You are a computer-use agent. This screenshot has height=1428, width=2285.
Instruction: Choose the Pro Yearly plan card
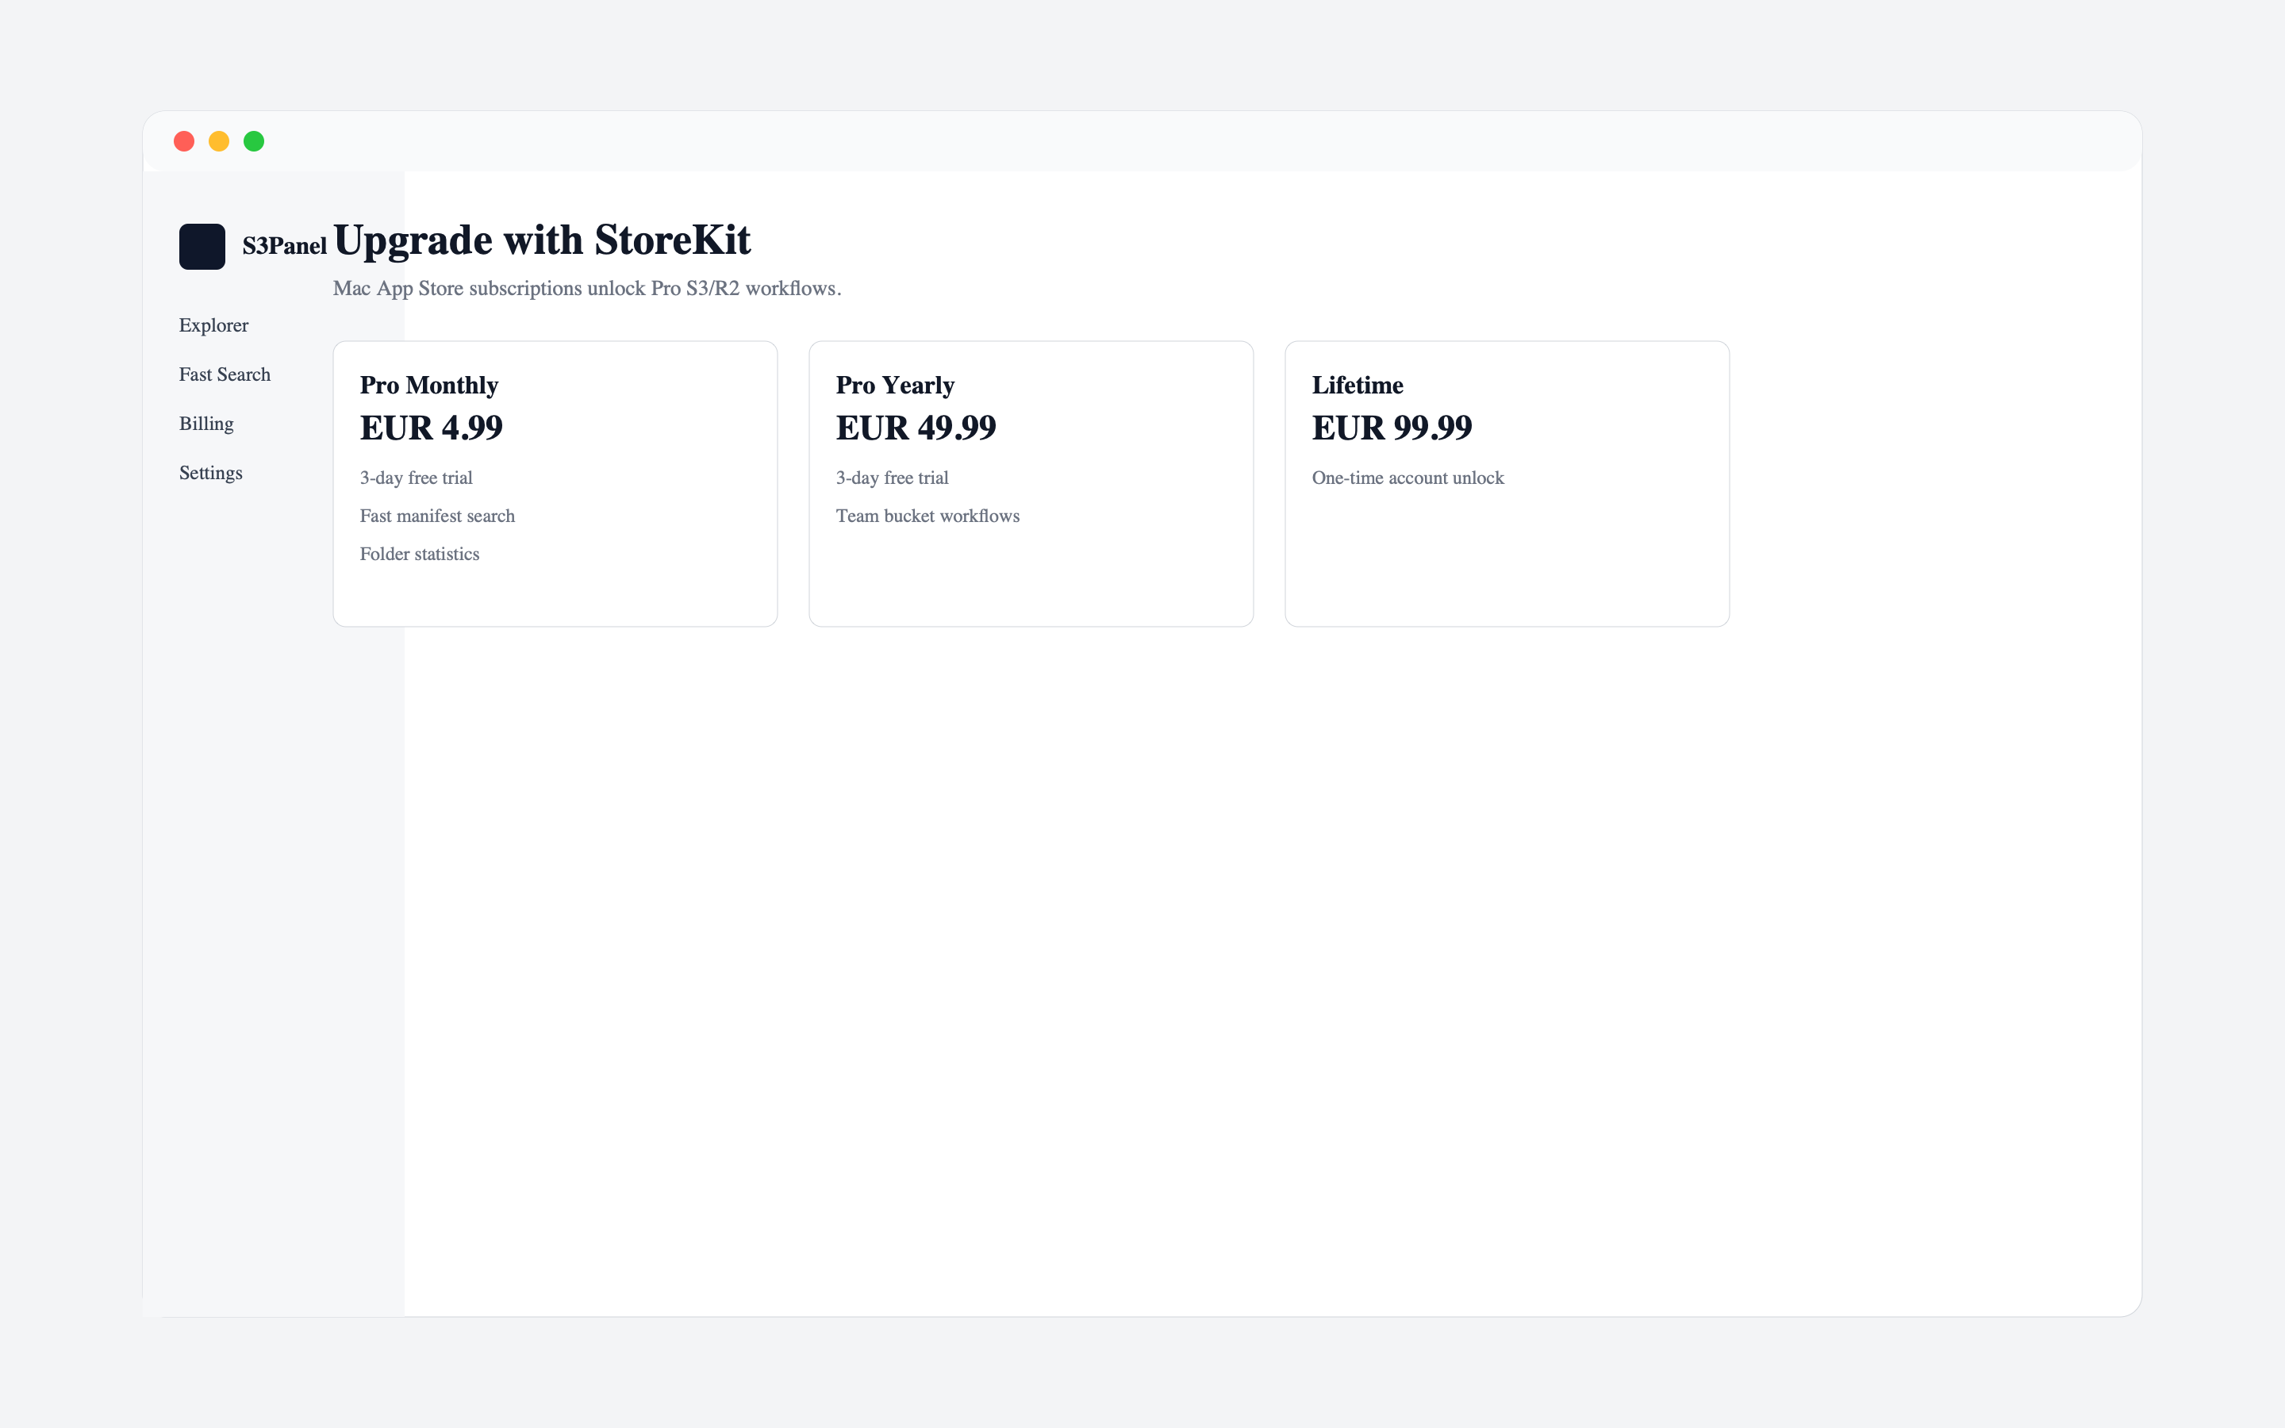click(1031, 484)
